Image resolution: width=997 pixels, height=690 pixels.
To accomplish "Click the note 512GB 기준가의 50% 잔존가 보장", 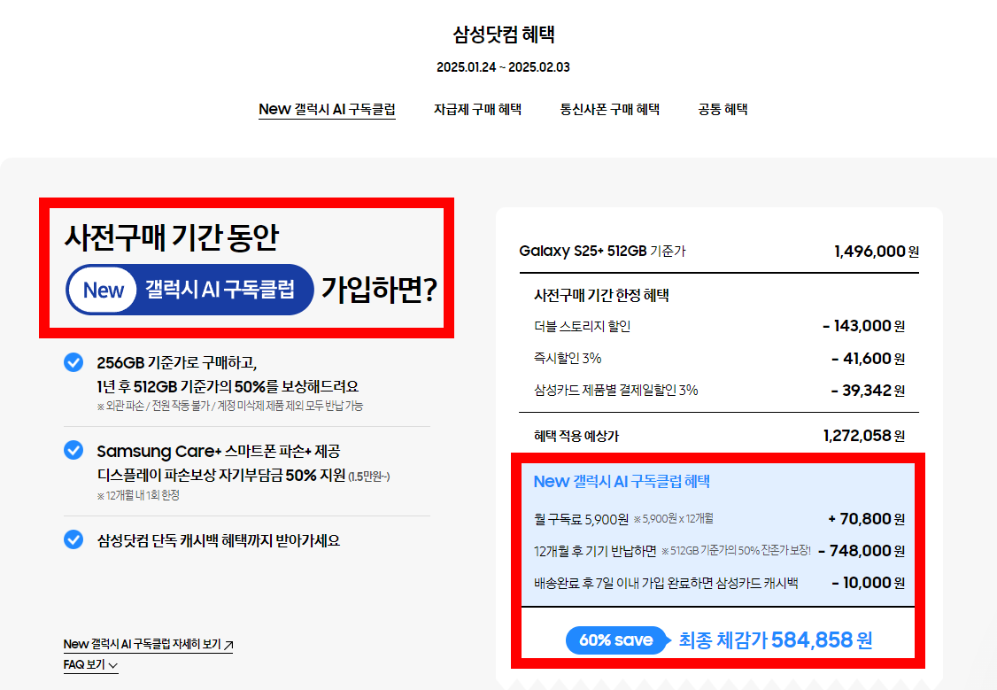I will click(x=737, y=551).
